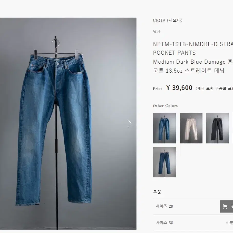This screenshot has width=233, height=233.
Task: Select the dark indigo denim thumbnail
Action: coord(164,162)
